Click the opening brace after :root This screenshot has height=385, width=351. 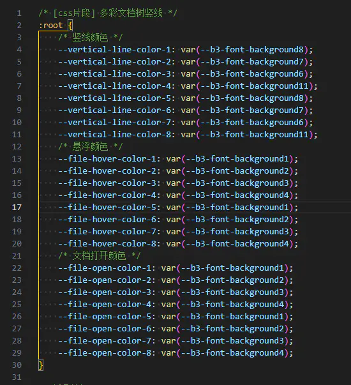click(70, 26)
